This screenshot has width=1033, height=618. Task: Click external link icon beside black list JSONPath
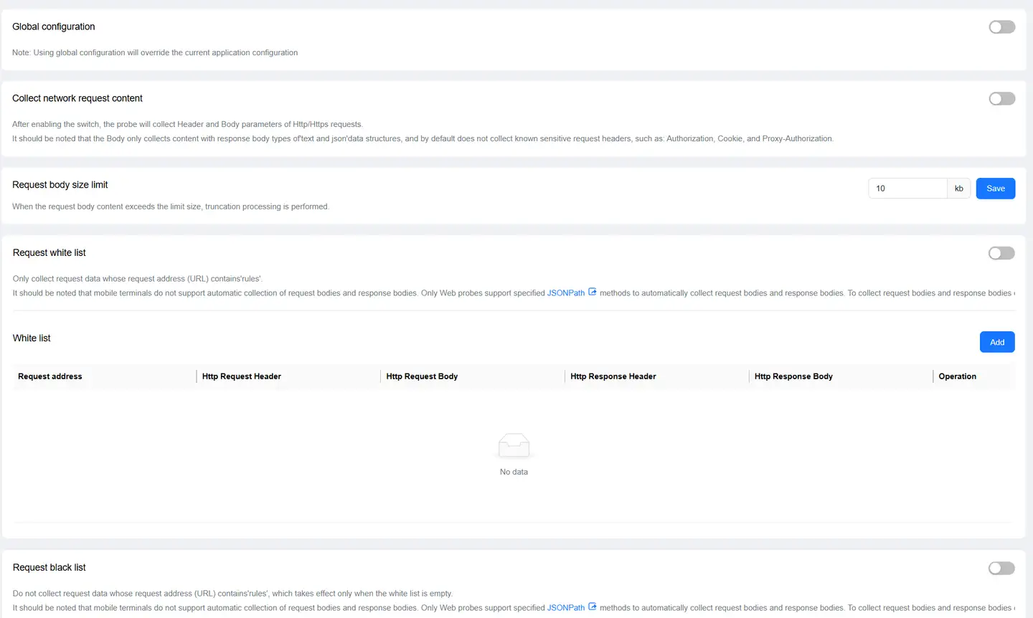pyautogui.click(x=593, y=607)
